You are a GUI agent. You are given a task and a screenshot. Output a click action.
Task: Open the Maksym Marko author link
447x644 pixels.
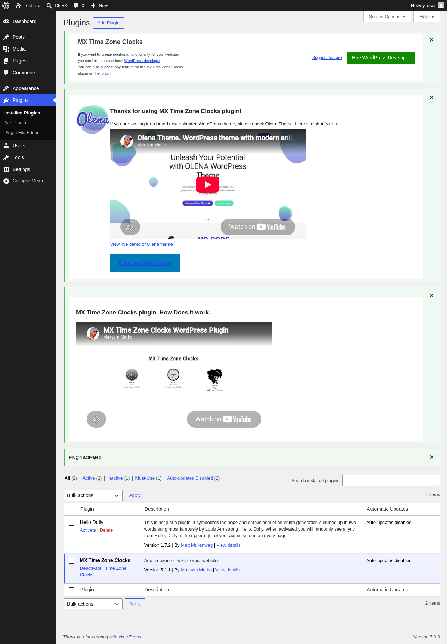click(x=196, y=570)
